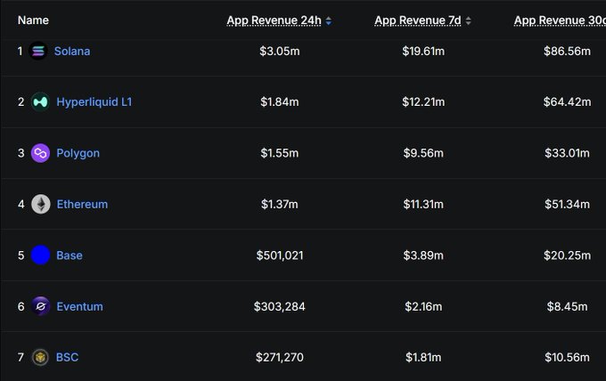Select Hyperliquid 24h value $1.84m
Viewport: 606px width, 381px height.
coord(280,101)
